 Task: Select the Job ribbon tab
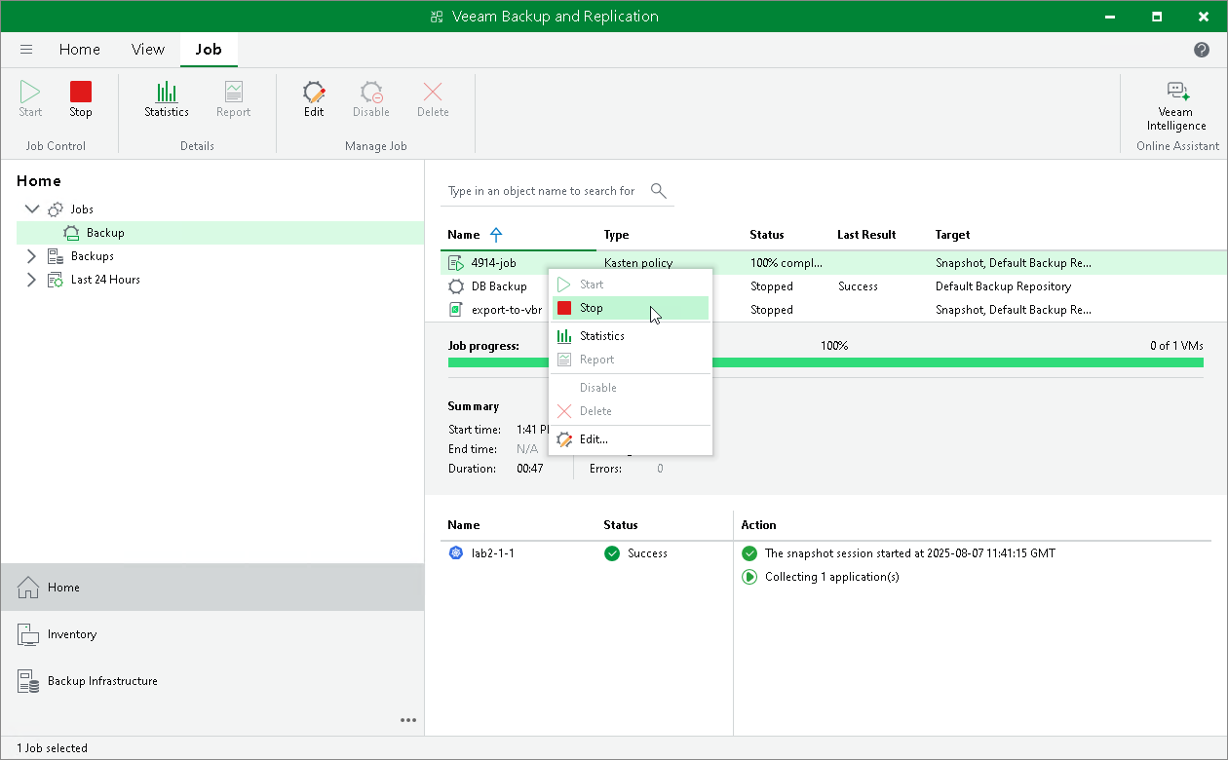point(209,50)
